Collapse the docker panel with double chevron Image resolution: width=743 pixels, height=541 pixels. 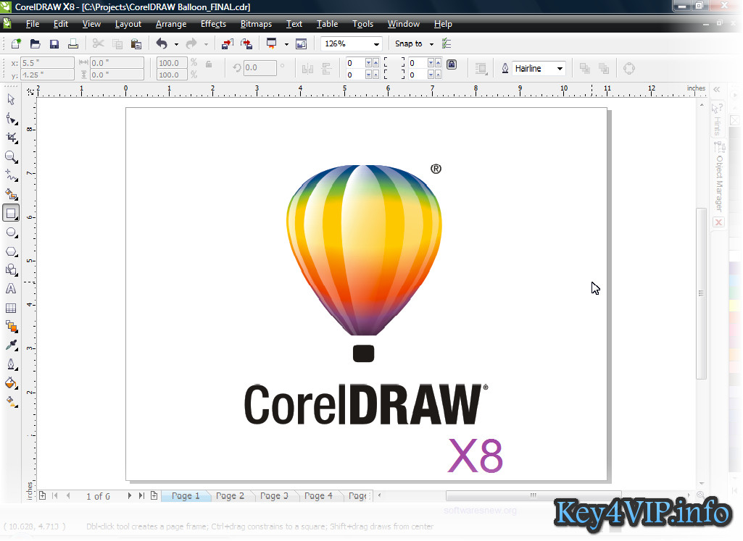[716, 90]
